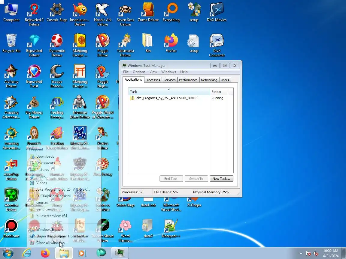Open the Windows Start menu
This screenshot has width=346, height=259.
pos(8,253)
